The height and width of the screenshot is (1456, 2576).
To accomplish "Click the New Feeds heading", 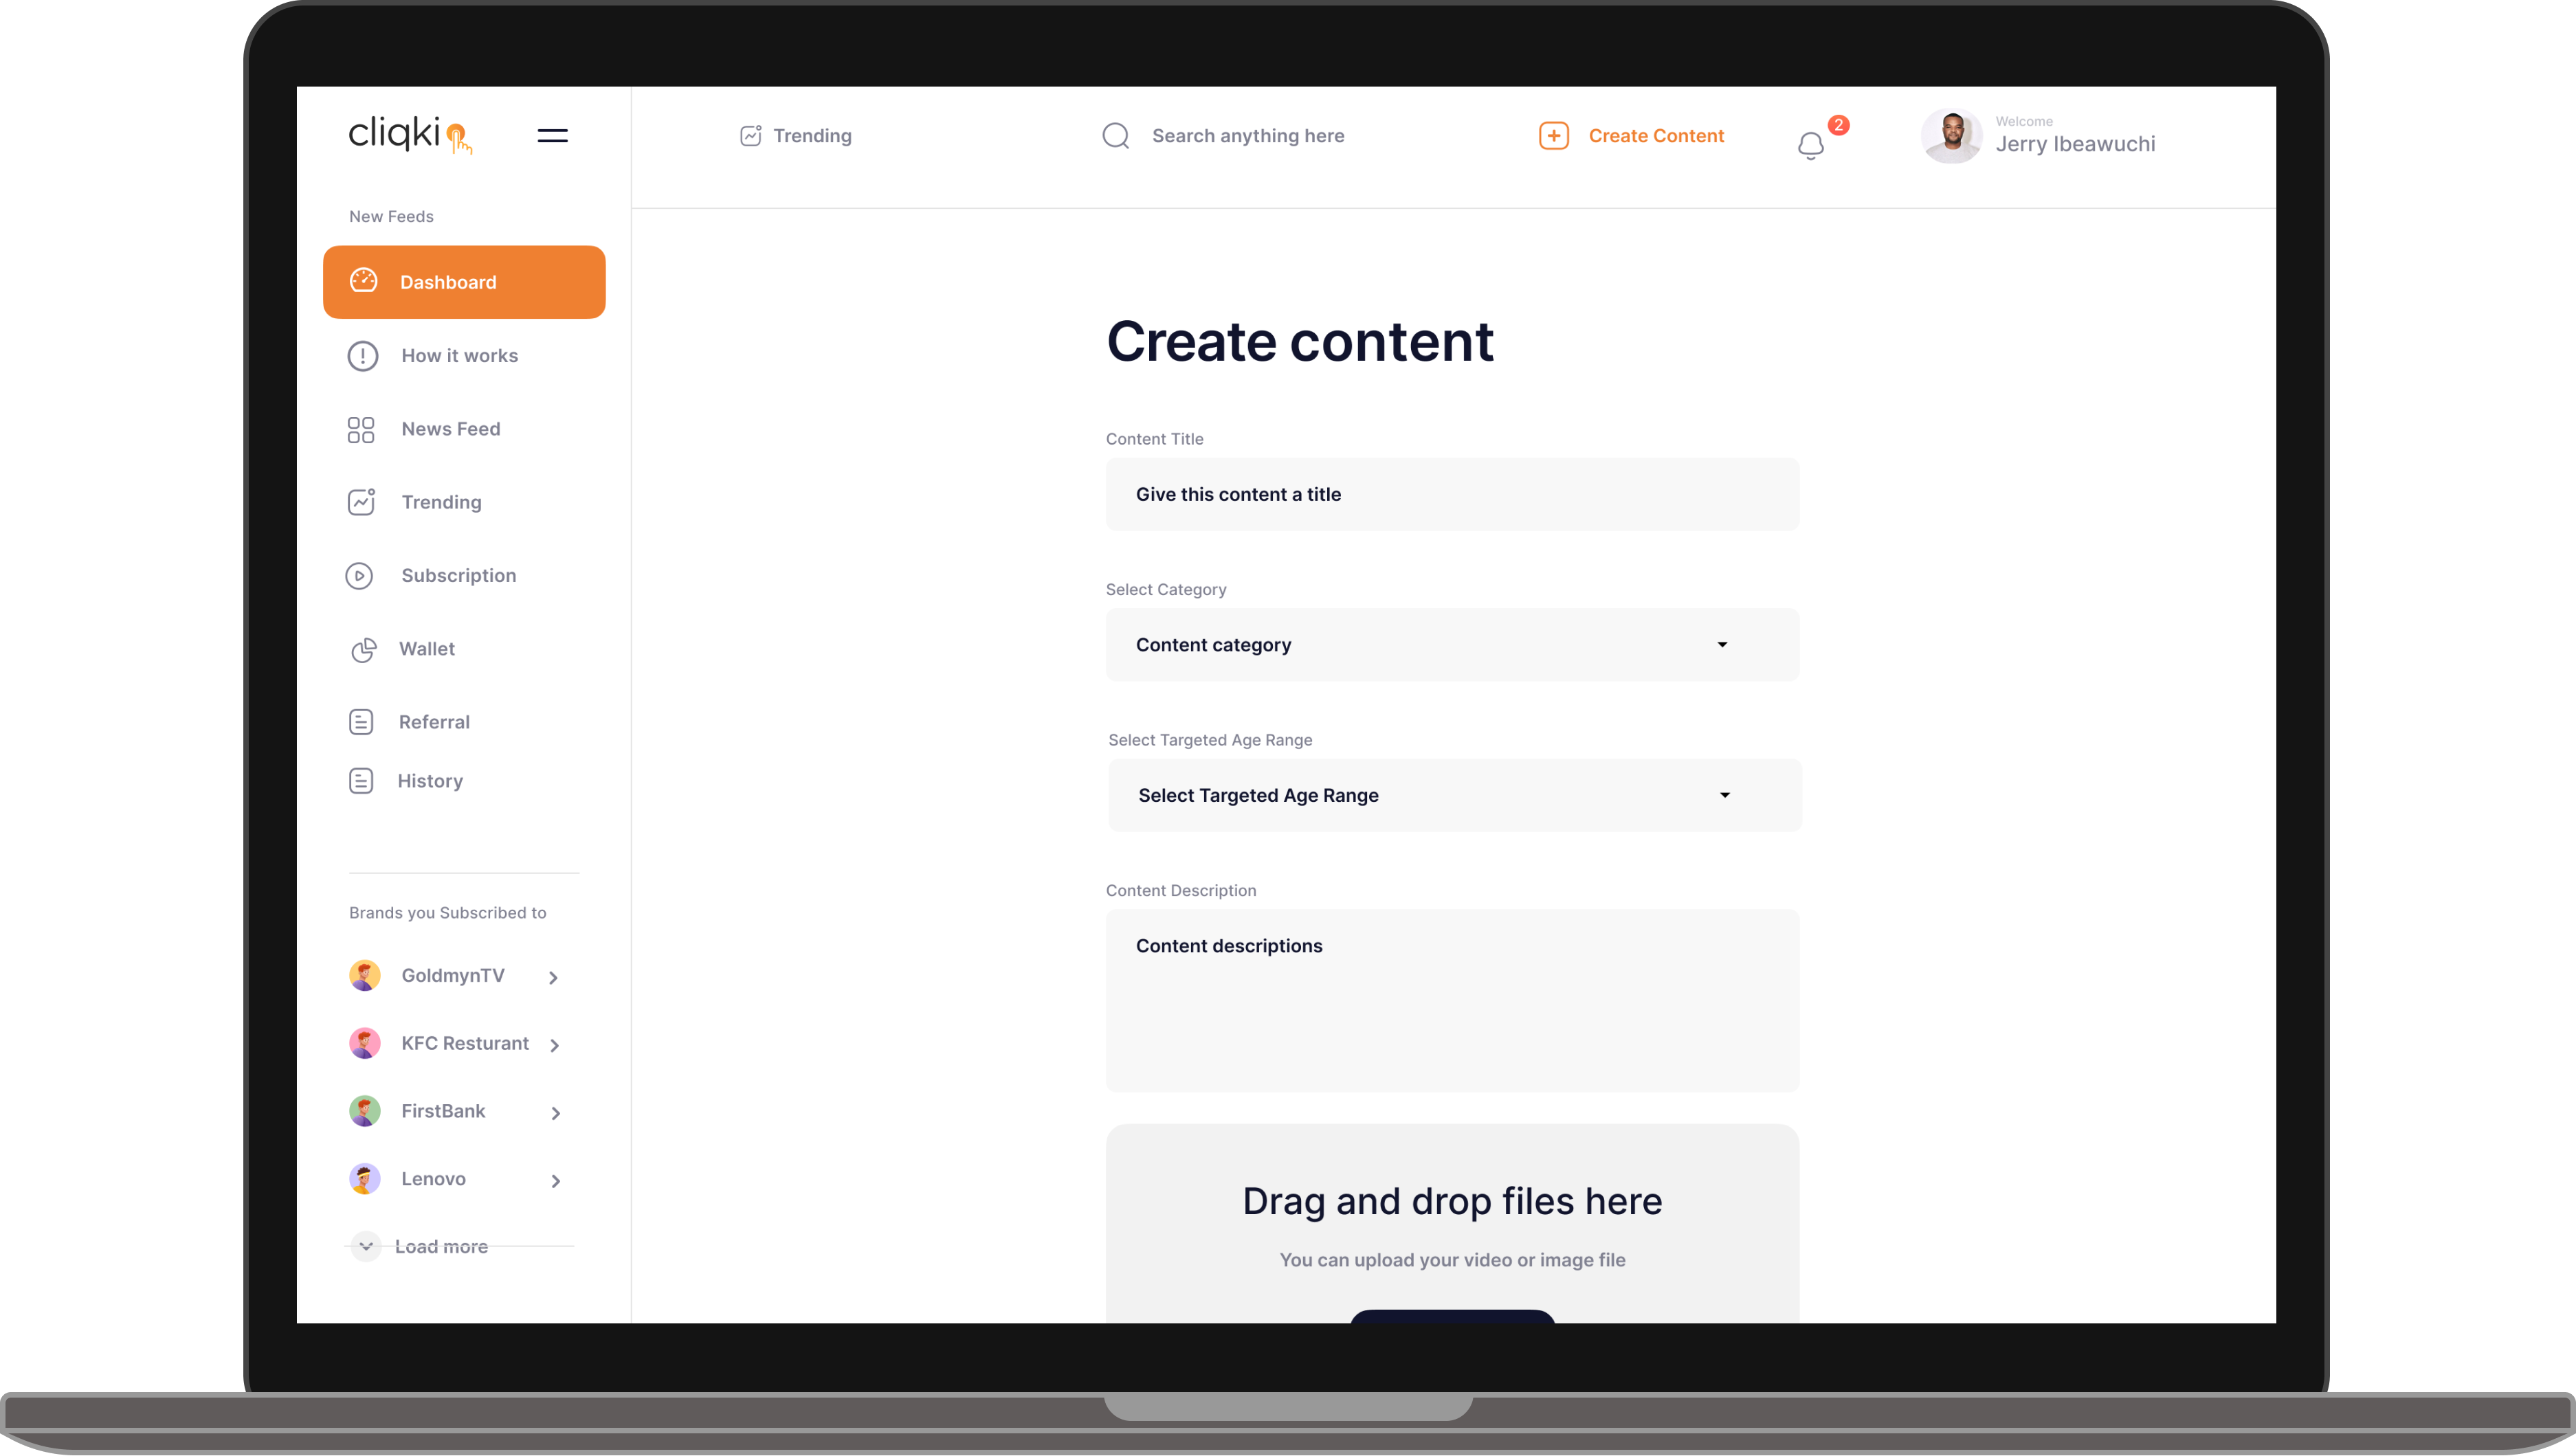I will coord(391,216).
